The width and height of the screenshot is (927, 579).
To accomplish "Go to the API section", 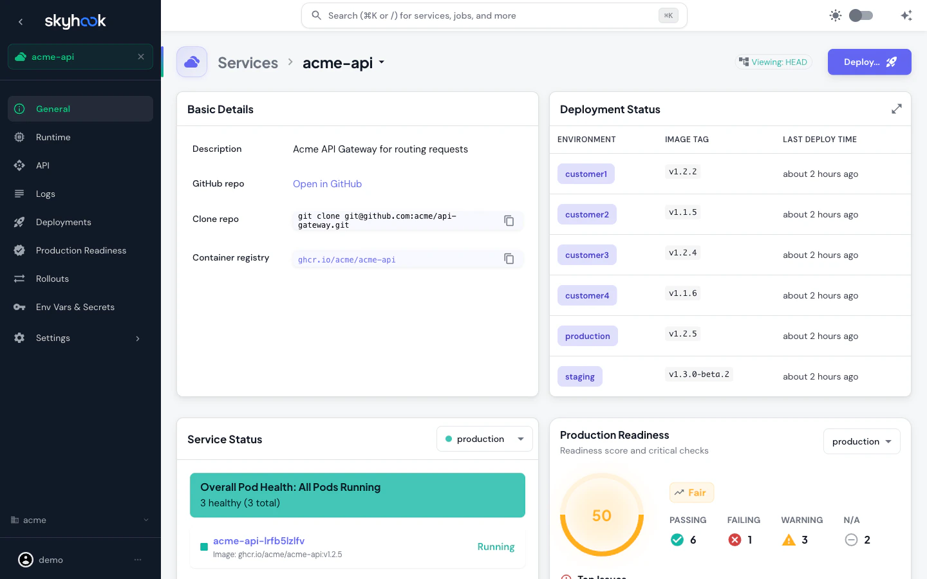I will tap(80, 165).
